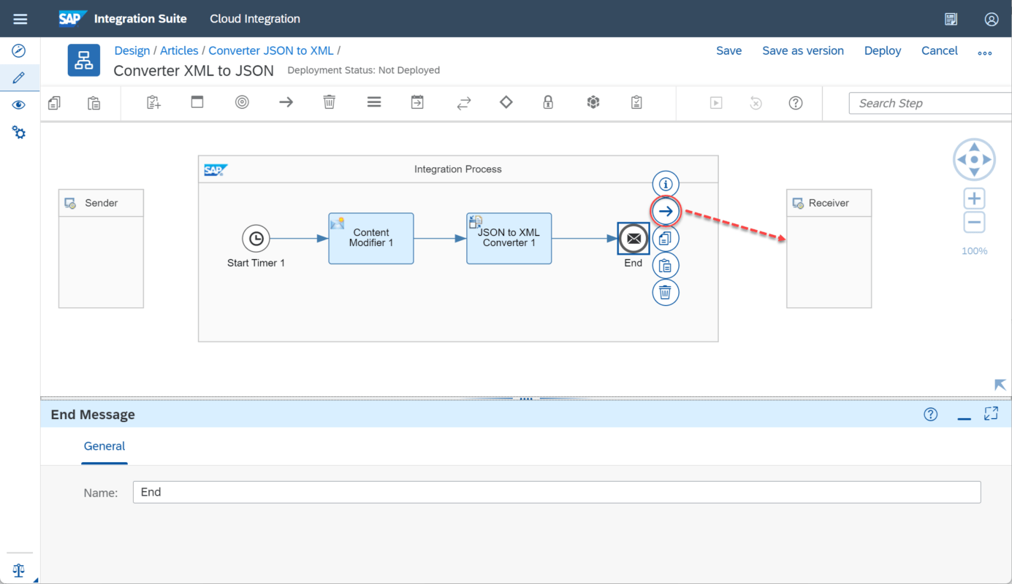Click the Converter JSON to XML breadcrumb
1012x584 pixels.
pyautogui.click(x=271, y=50)
